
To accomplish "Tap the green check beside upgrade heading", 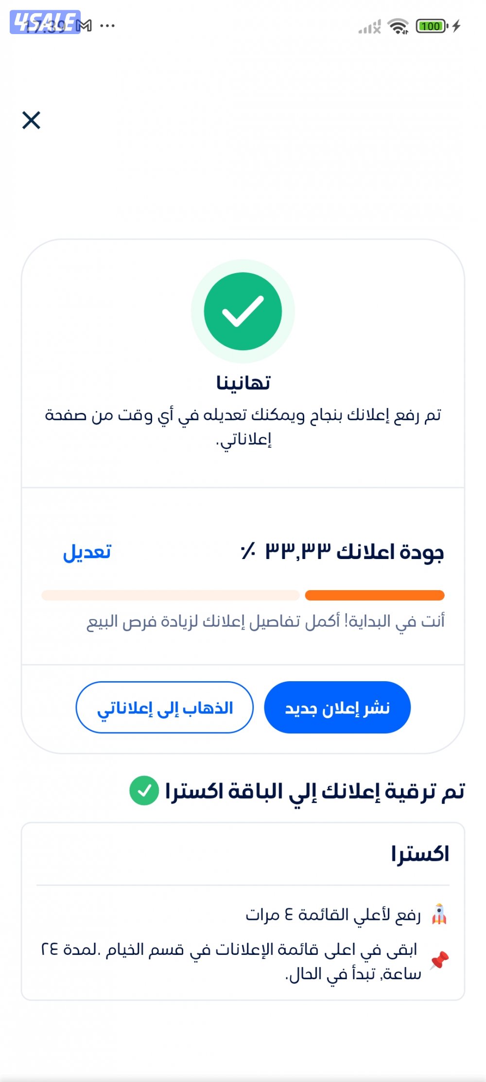I will [144, 790].
